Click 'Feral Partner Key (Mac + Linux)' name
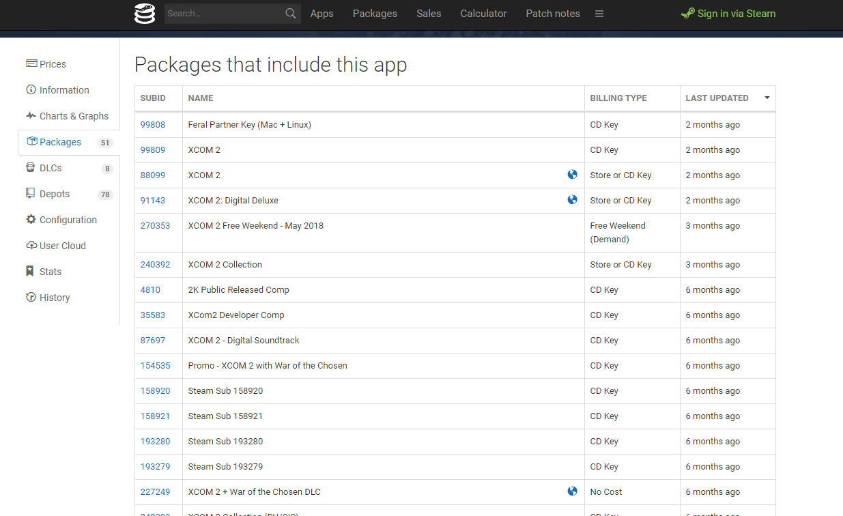 click(250, 125)
